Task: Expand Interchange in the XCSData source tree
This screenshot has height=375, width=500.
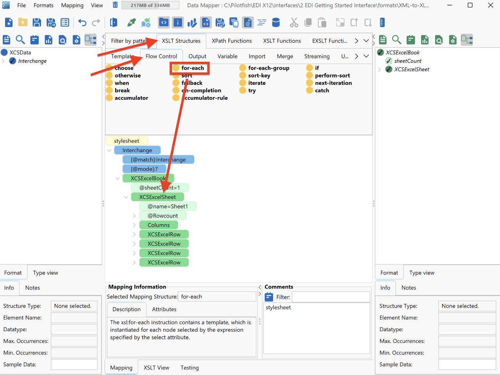Action: point(4,61)
